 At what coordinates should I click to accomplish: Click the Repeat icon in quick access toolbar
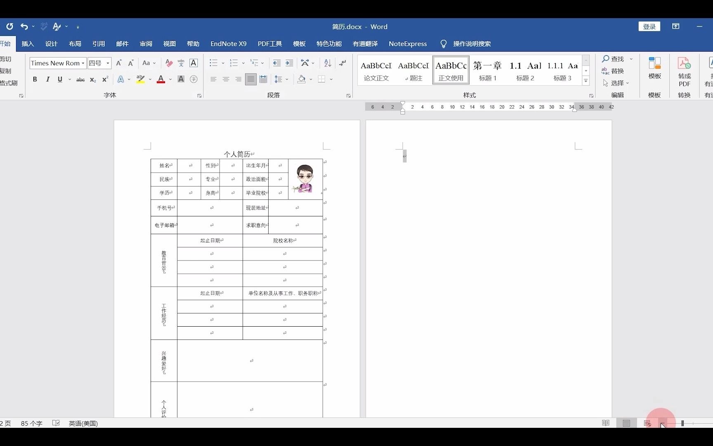click(9, 26)
